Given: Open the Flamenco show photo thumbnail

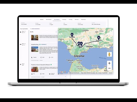Looking at the screenshot, I should [x=35, y=69].
